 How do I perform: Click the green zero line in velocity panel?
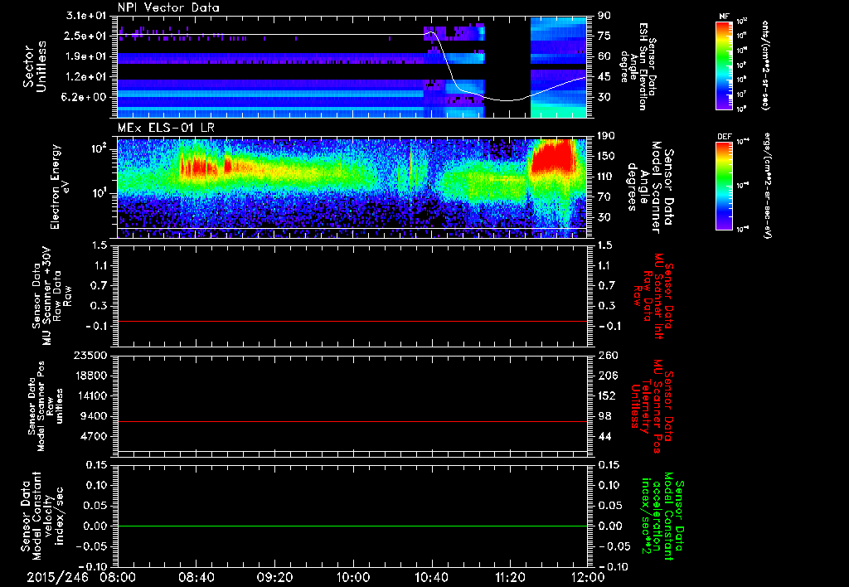tap(352, 526)
